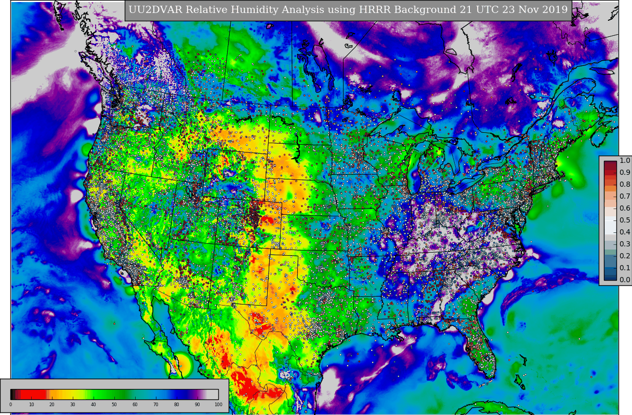Click the '60' tick label on humidity colorbar
Image resolution: width=632 pixels, height=415 pixels.
click(135, 405)
